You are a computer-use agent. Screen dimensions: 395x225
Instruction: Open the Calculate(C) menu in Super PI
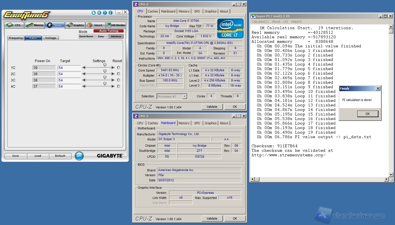(260, 22)
